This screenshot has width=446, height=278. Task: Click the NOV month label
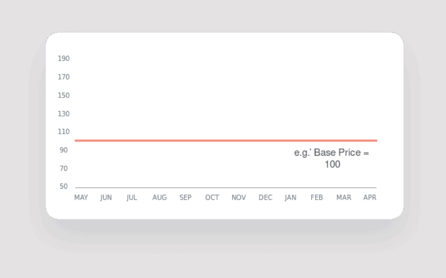click(x=238, y=197)
